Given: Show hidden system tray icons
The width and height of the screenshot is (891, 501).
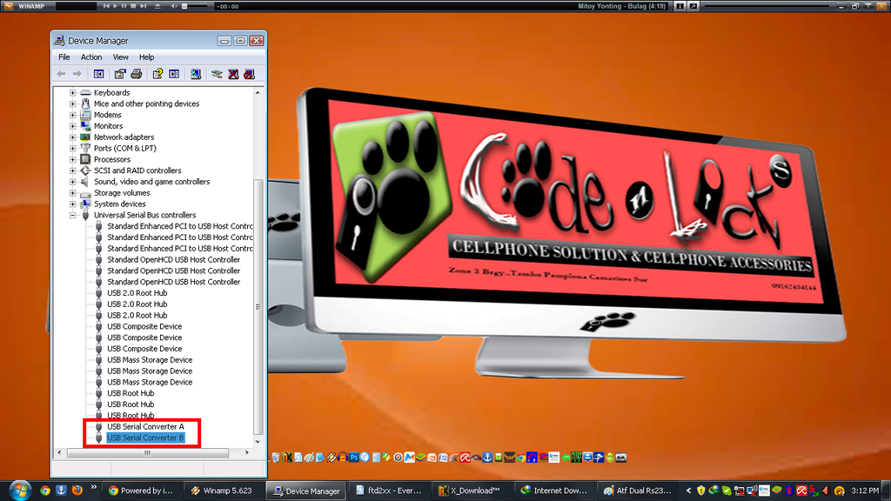Looking at the screenshot, I should [x=688, y=491].
